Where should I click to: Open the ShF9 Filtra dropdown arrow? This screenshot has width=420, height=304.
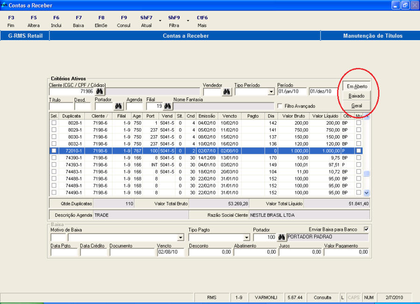[x=188, y=21]
